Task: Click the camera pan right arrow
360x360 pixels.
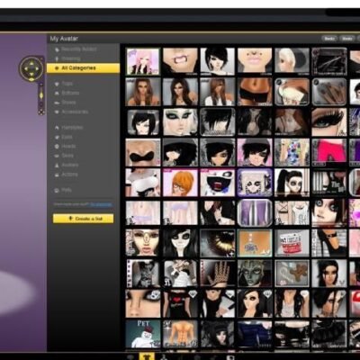Action: pos(37,68)
